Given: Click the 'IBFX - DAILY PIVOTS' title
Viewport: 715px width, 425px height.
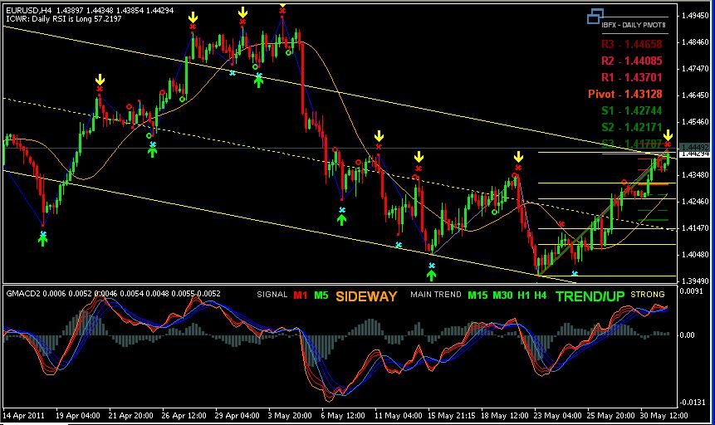Looking at the screenshot, I should (x=634, y=25).
